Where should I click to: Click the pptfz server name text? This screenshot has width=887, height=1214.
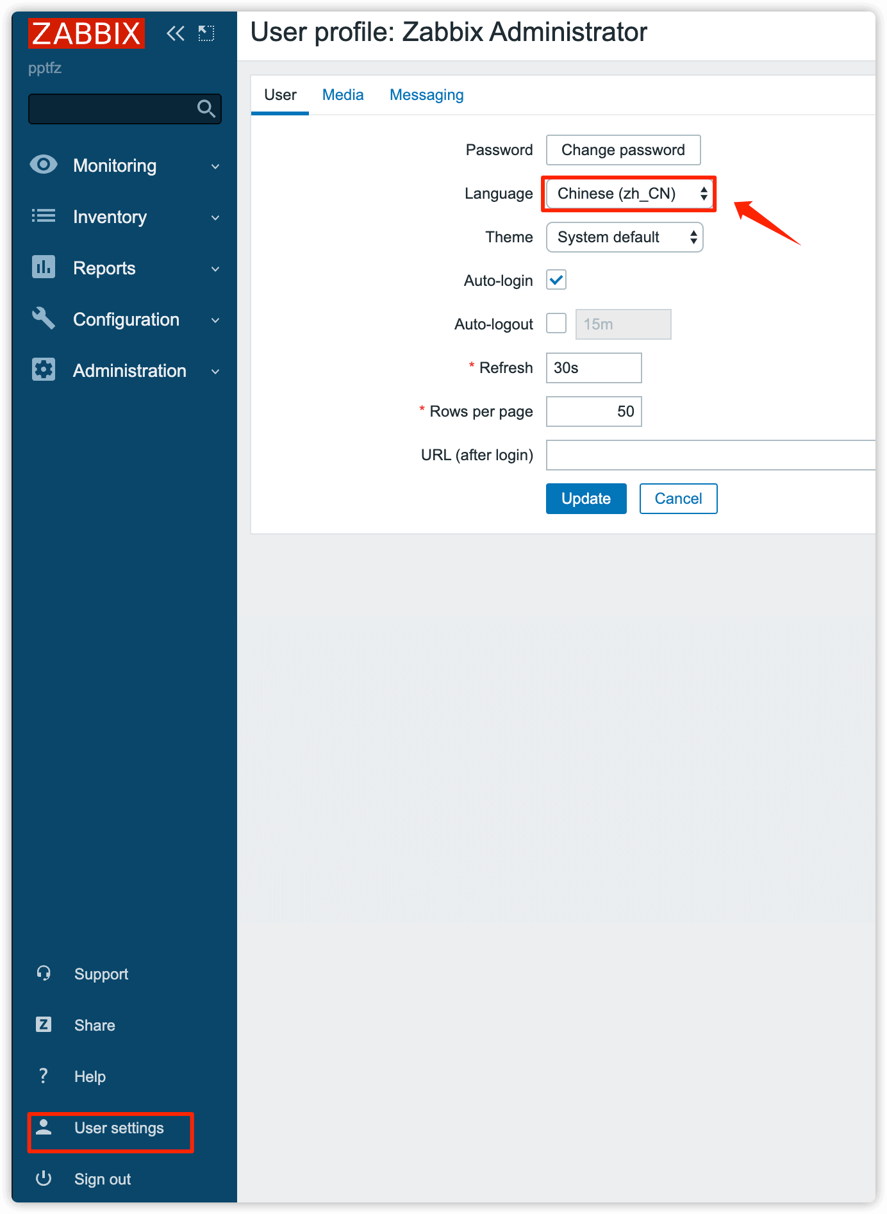pyautogui.click(x=45, y=68)
